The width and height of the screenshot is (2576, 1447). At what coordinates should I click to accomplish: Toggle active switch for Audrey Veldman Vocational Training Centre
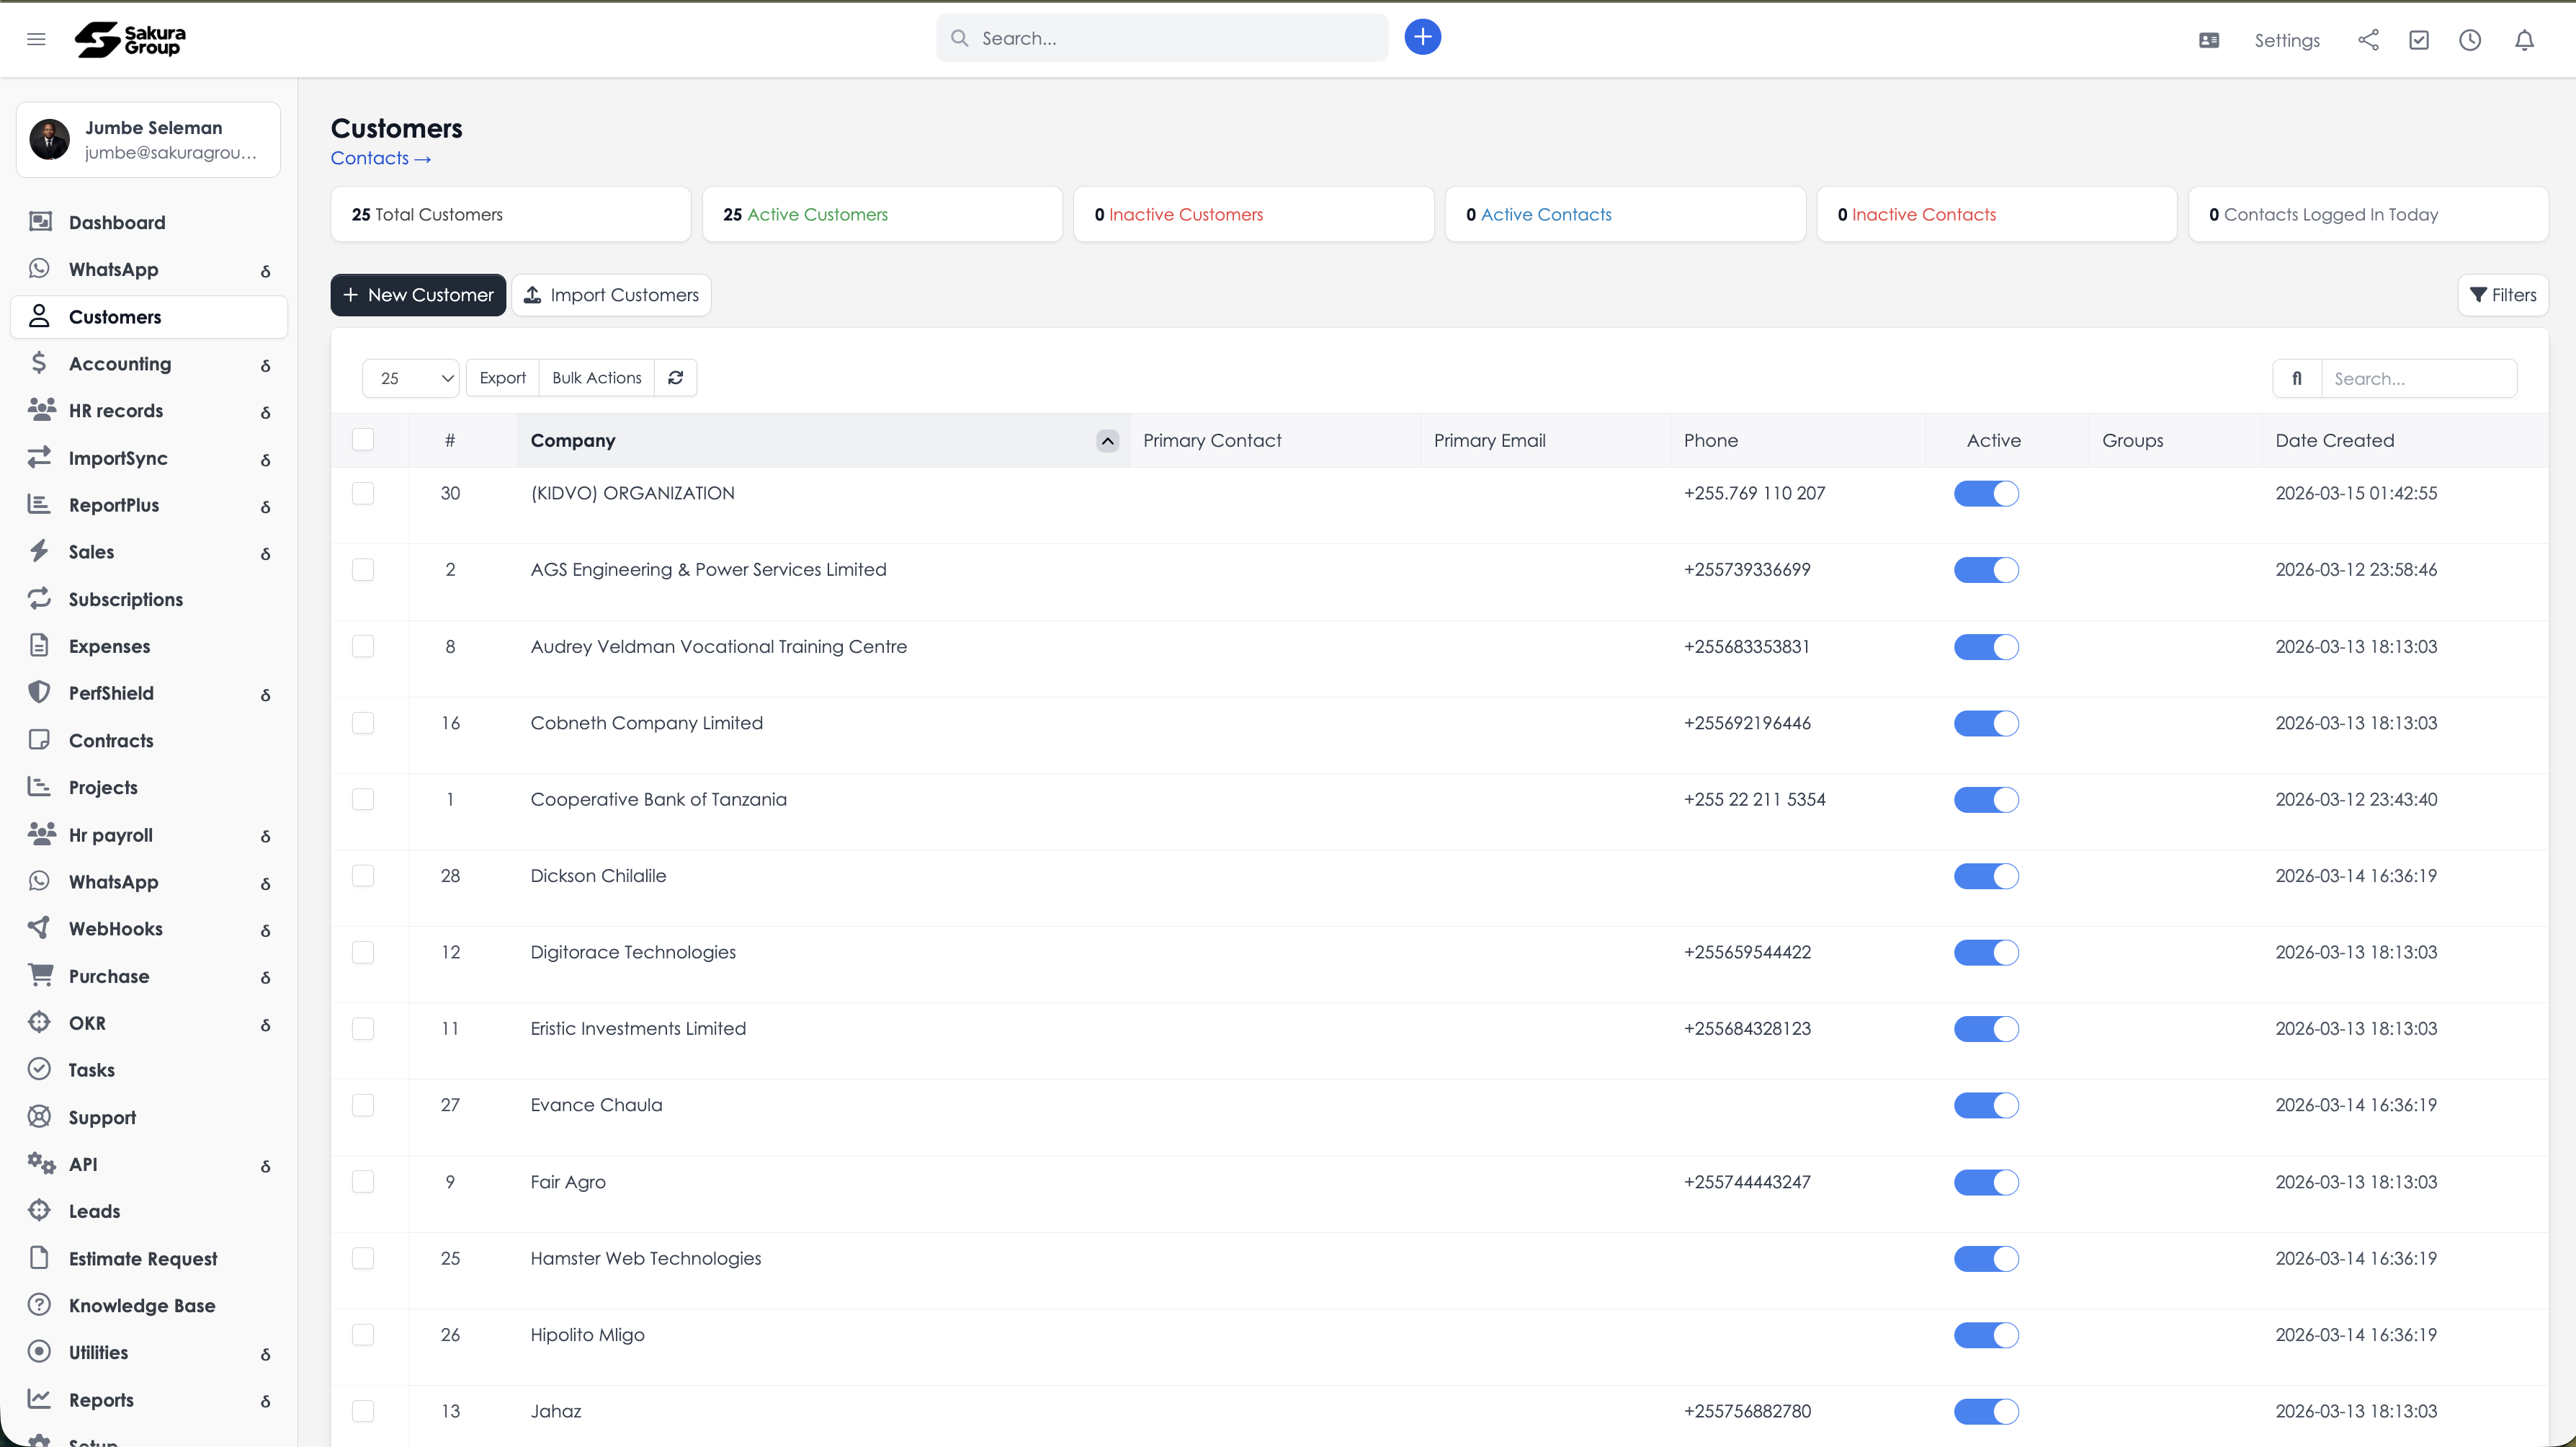pos(1986,646)
